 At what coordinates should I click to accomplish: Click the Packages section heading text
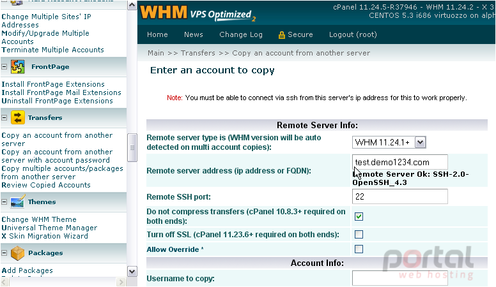(45, 253)
